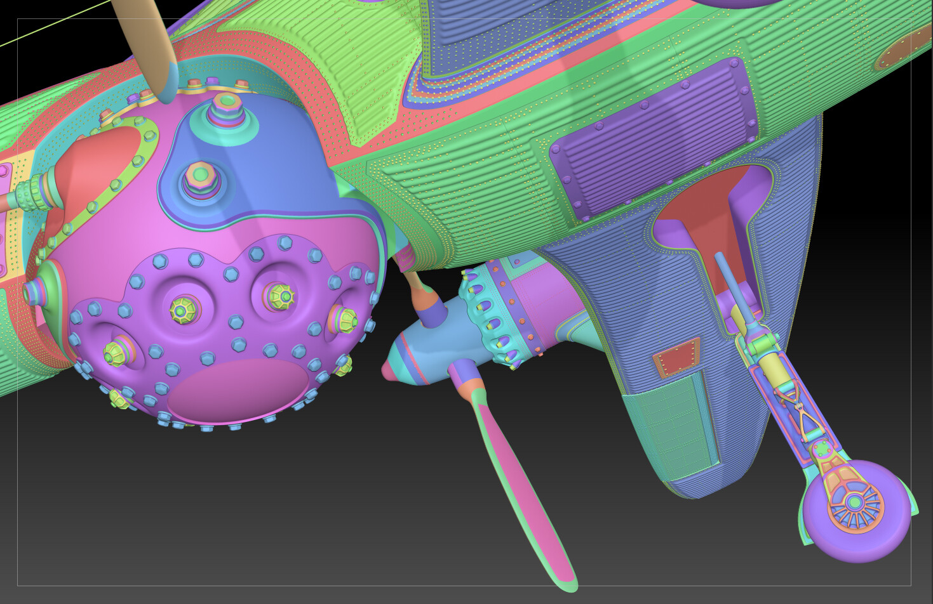
Task: Click the yellow-green castle nut, center left
Action: point(183,311)
